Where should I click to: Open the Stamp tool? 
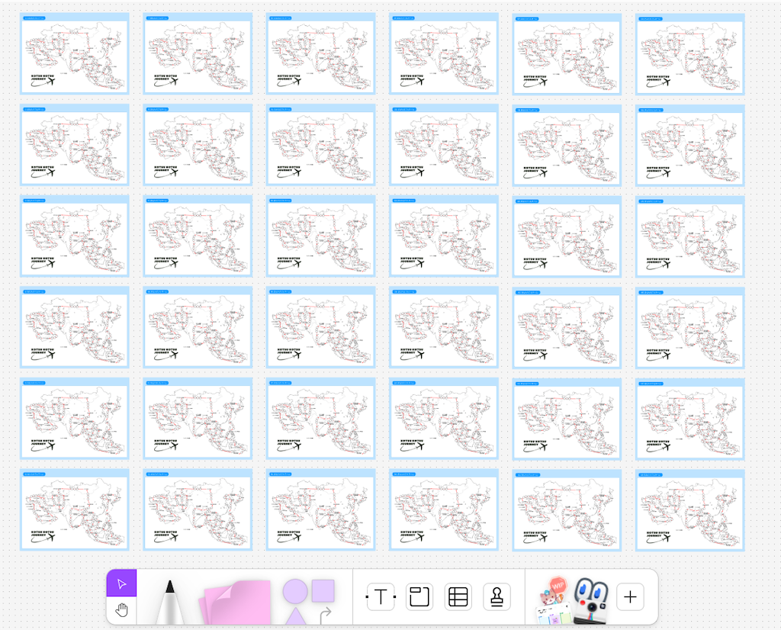pos(497,596)
